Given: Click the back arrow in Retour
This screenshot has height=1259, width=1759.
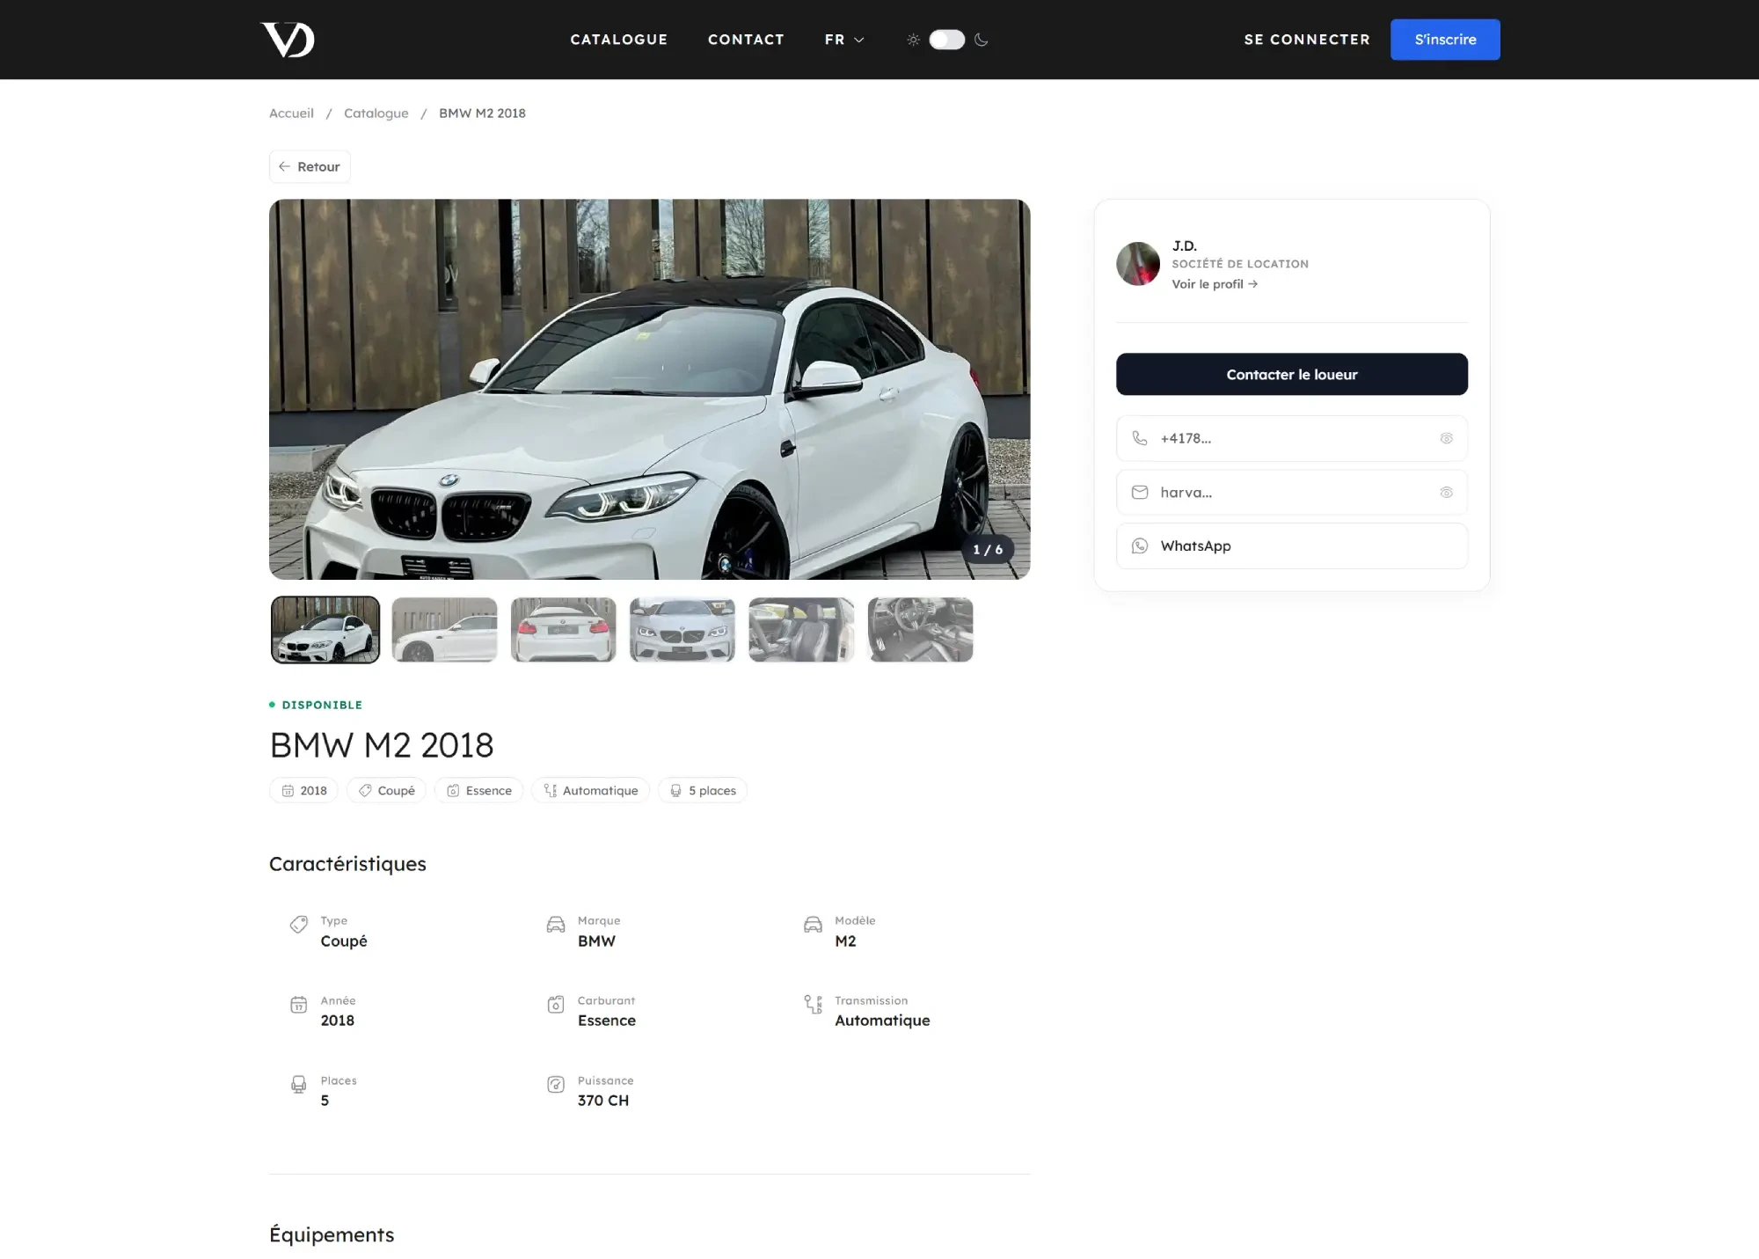Looking at the screenshot, I should [x=284, y=166].
